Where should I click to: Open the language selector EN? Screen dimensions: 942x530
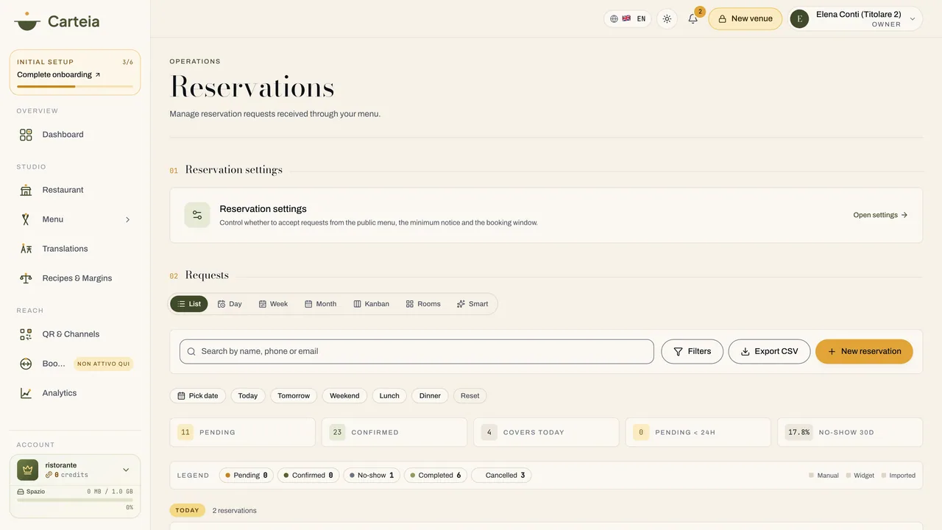point(628,19)
